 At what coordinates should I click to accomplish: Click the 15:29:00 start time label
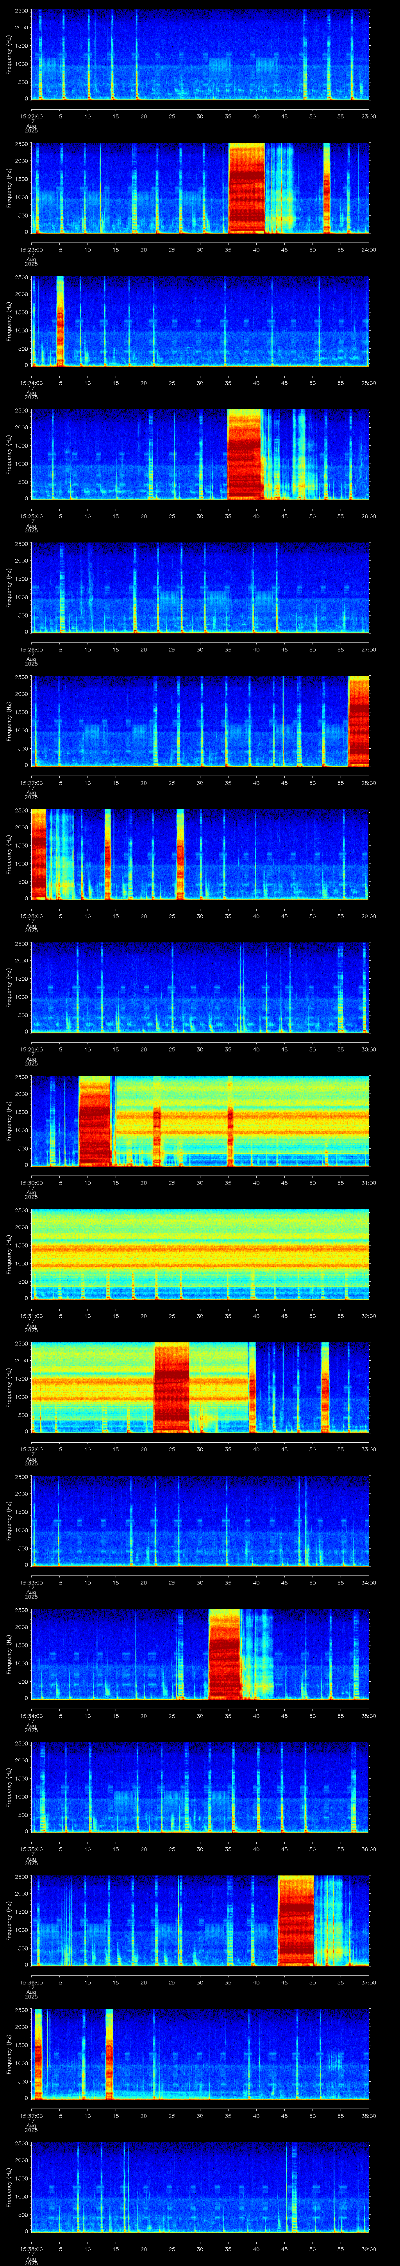31,1049
